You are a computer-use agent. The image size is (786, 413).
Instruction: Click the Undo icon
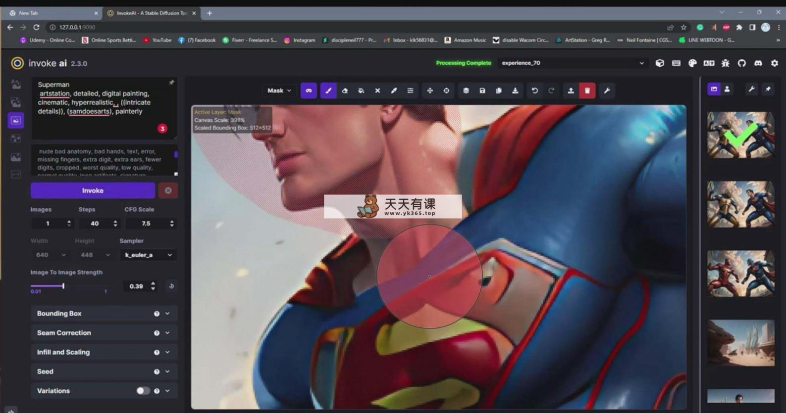coord(535,91)
